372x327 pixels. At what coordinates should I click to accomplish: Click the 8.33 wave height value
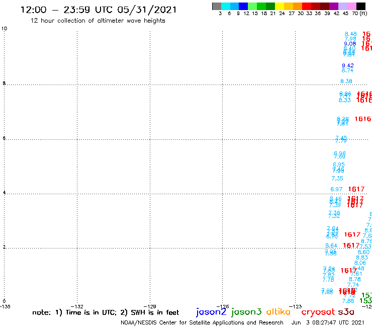[345, 100]
